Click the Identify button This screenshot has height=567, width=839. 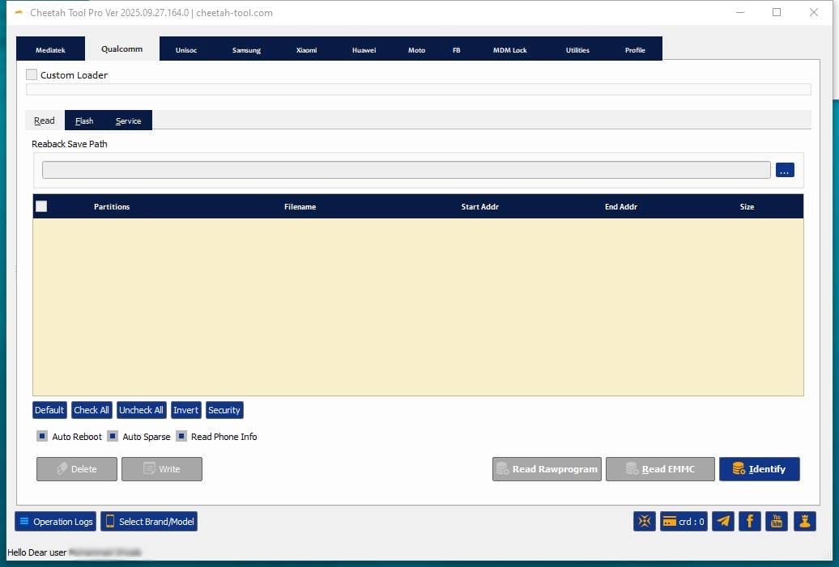(759, 469)
